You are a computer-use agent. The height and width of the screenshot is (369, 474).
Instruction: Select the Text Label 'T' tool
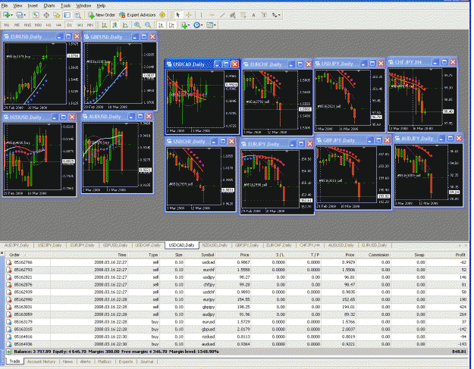click(264, 15)
